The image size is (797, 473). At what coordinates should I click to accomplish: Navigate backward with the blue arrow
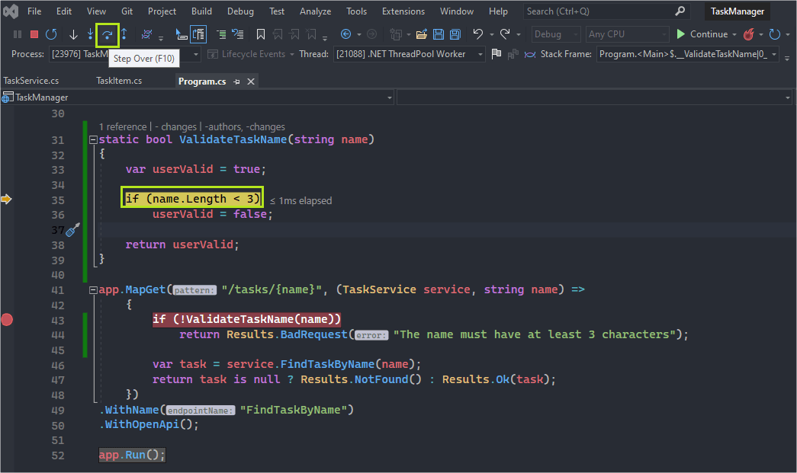tap(345, 34)
